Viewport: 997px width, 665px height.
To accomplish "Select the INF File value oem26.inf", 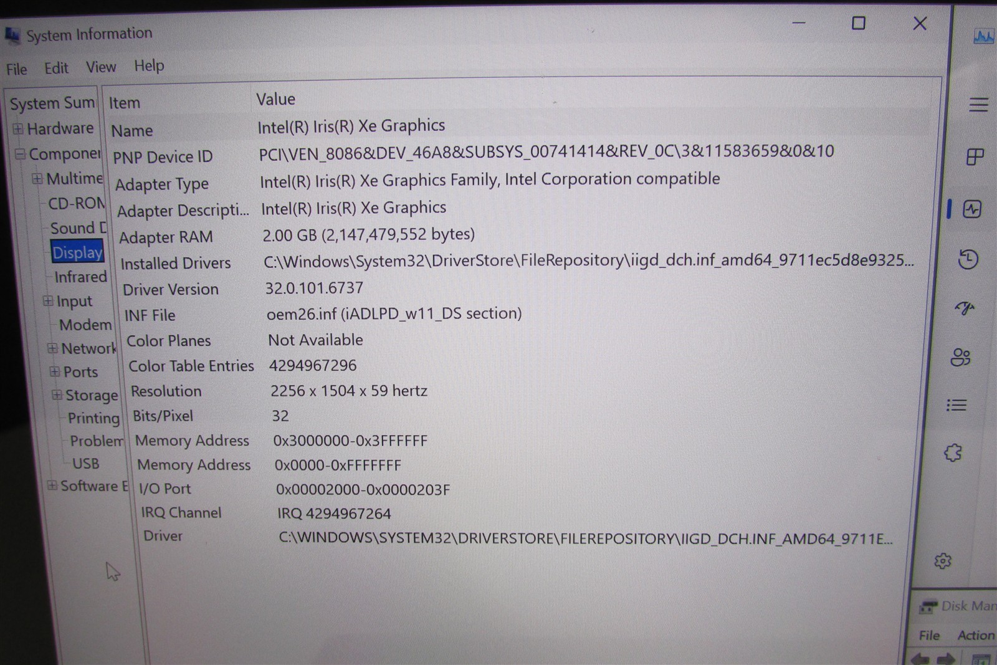I will [394, 313].
